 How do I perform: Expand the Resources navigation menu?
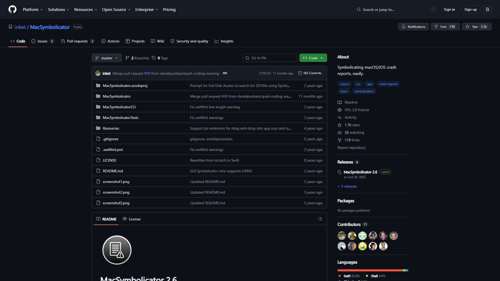86,9
